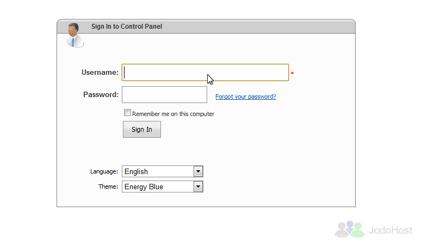The image size is (422, 244).
Task: Click the Language label text
Action: pyautogui.click(x=104, y=171)
